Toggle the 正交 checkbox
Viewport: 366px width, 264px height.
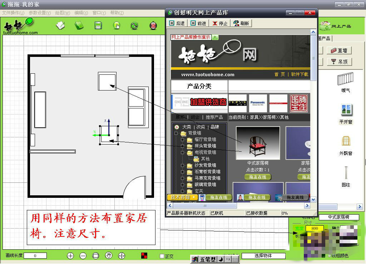coord(162,256)
